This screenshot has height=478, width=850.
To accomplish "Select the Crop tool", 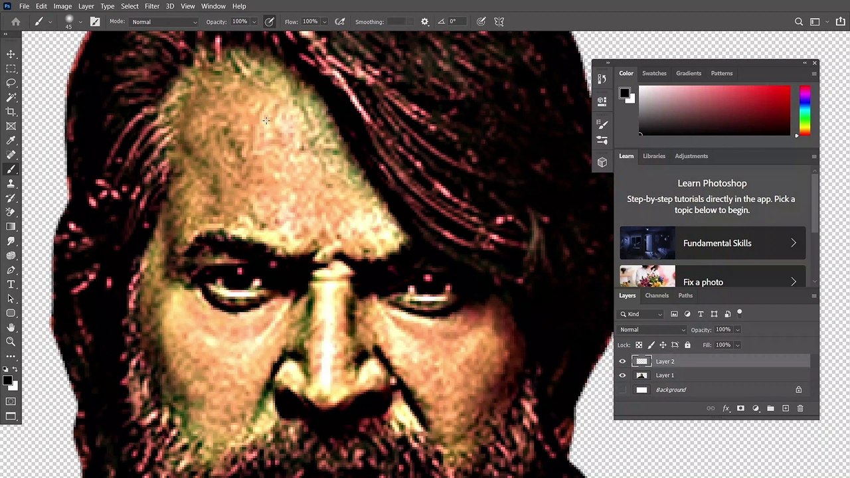I will click(11, 112).
